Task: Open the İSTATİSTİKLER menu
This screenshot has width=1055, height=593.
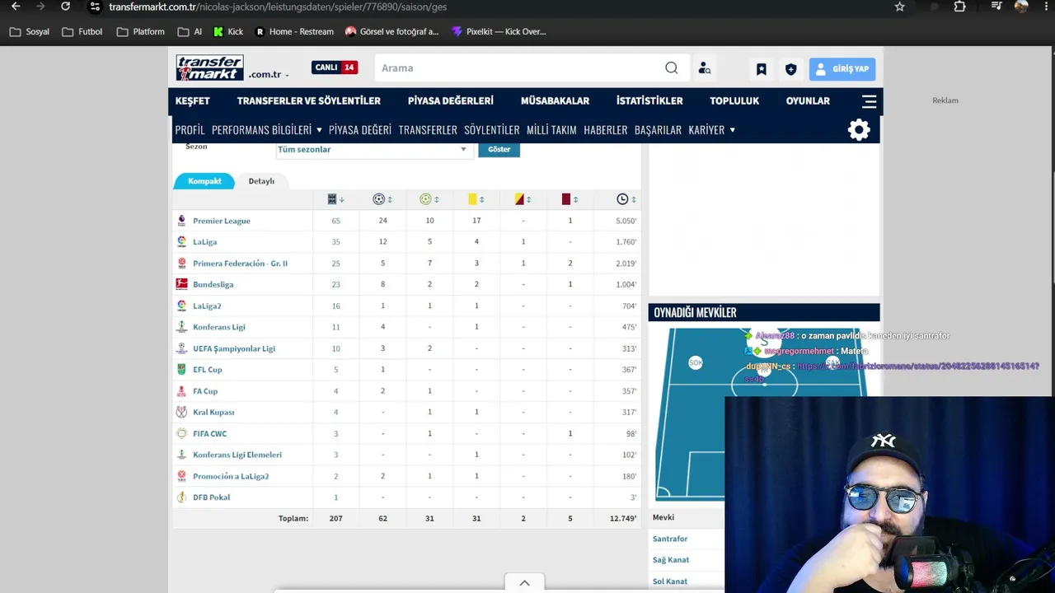Action: click(649, 100)
